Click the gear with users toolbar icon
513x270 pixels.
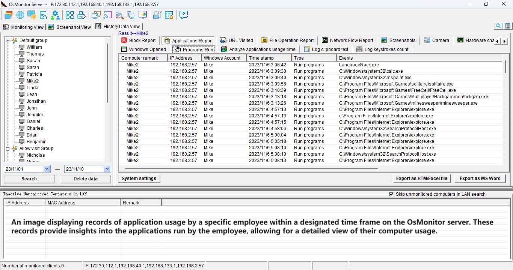pyautogui.click(x=55, y=15)
